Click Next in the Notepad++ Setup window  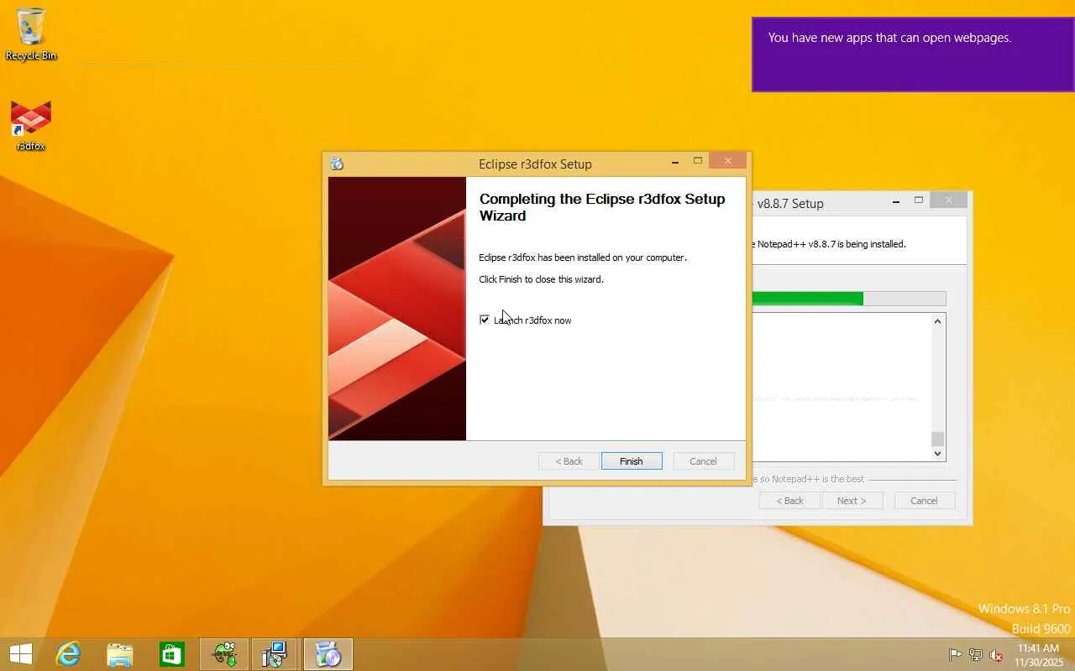click(852, 501)
